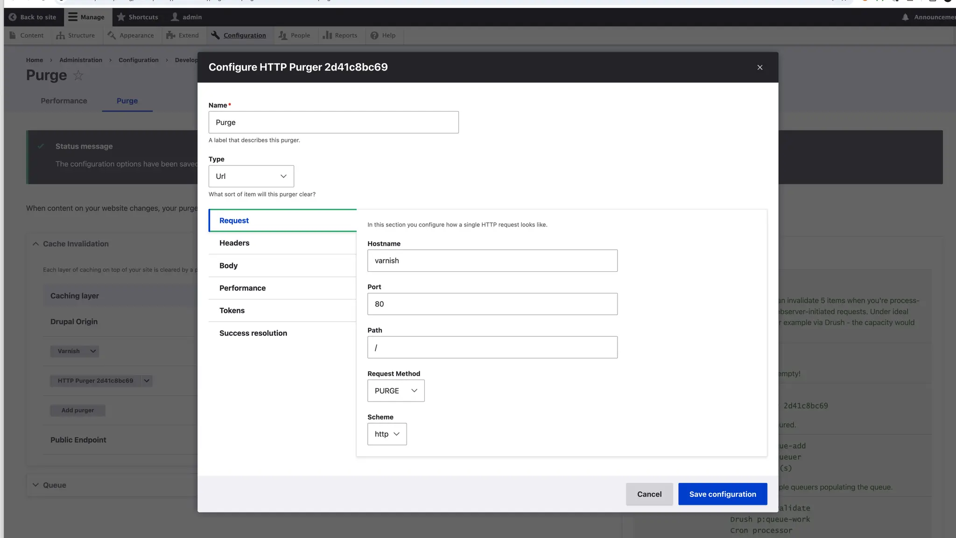956x538 pixels.
Task: Click the Reports bar chart icon
Action: click(327, 35)
